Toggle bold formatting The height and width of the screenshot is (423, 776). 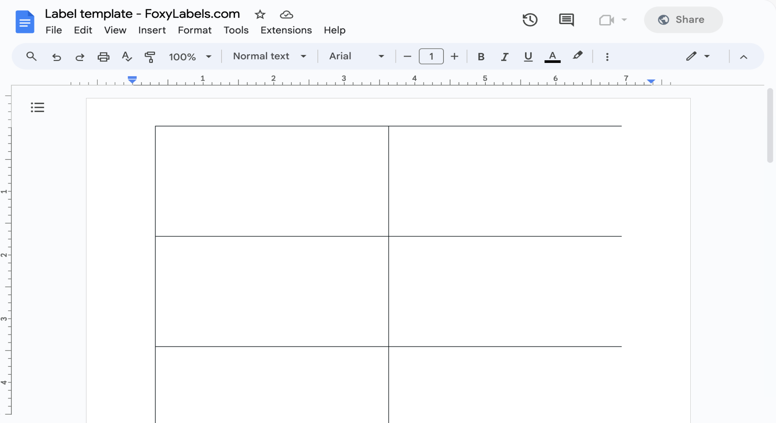[x=481, y=57]
